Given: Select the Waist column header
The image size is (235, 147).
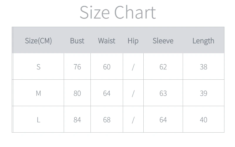Looking at the screenshot, I should (x=107, y=41).
